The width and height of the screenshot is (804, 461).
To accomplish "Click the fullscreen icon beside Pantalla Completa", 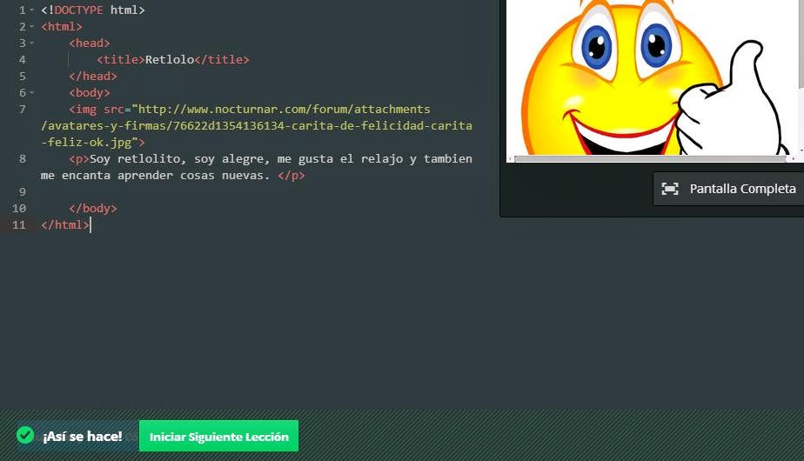I will [x=670, y=189].
